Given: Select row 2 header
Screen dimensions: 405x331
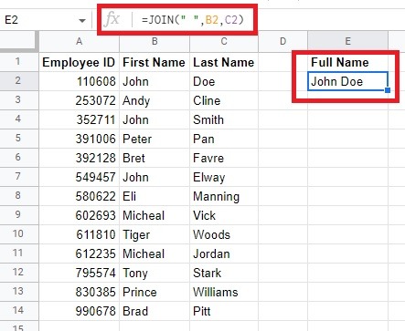Looking at the screenshot, I should click(x=19, y=81).
